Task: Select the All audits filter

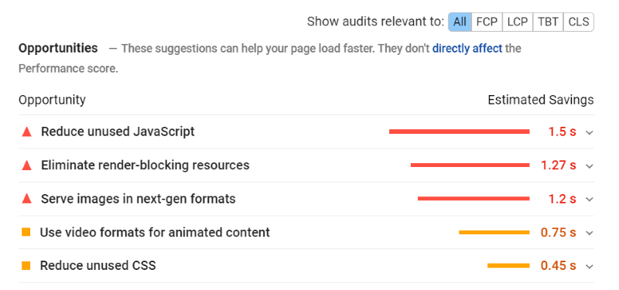Action: pyautogui.click(x=460, y=22)
